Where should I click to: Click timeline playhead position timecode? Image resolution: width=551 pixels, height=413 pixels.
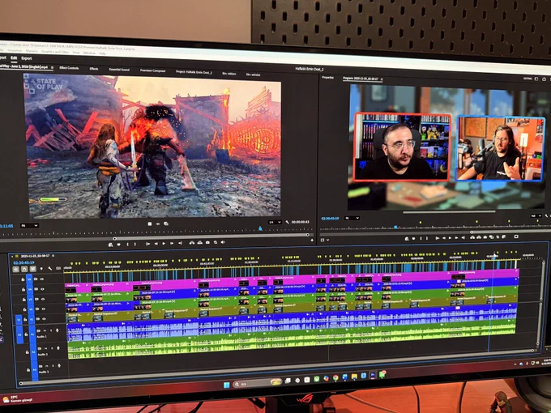[23, 262]
